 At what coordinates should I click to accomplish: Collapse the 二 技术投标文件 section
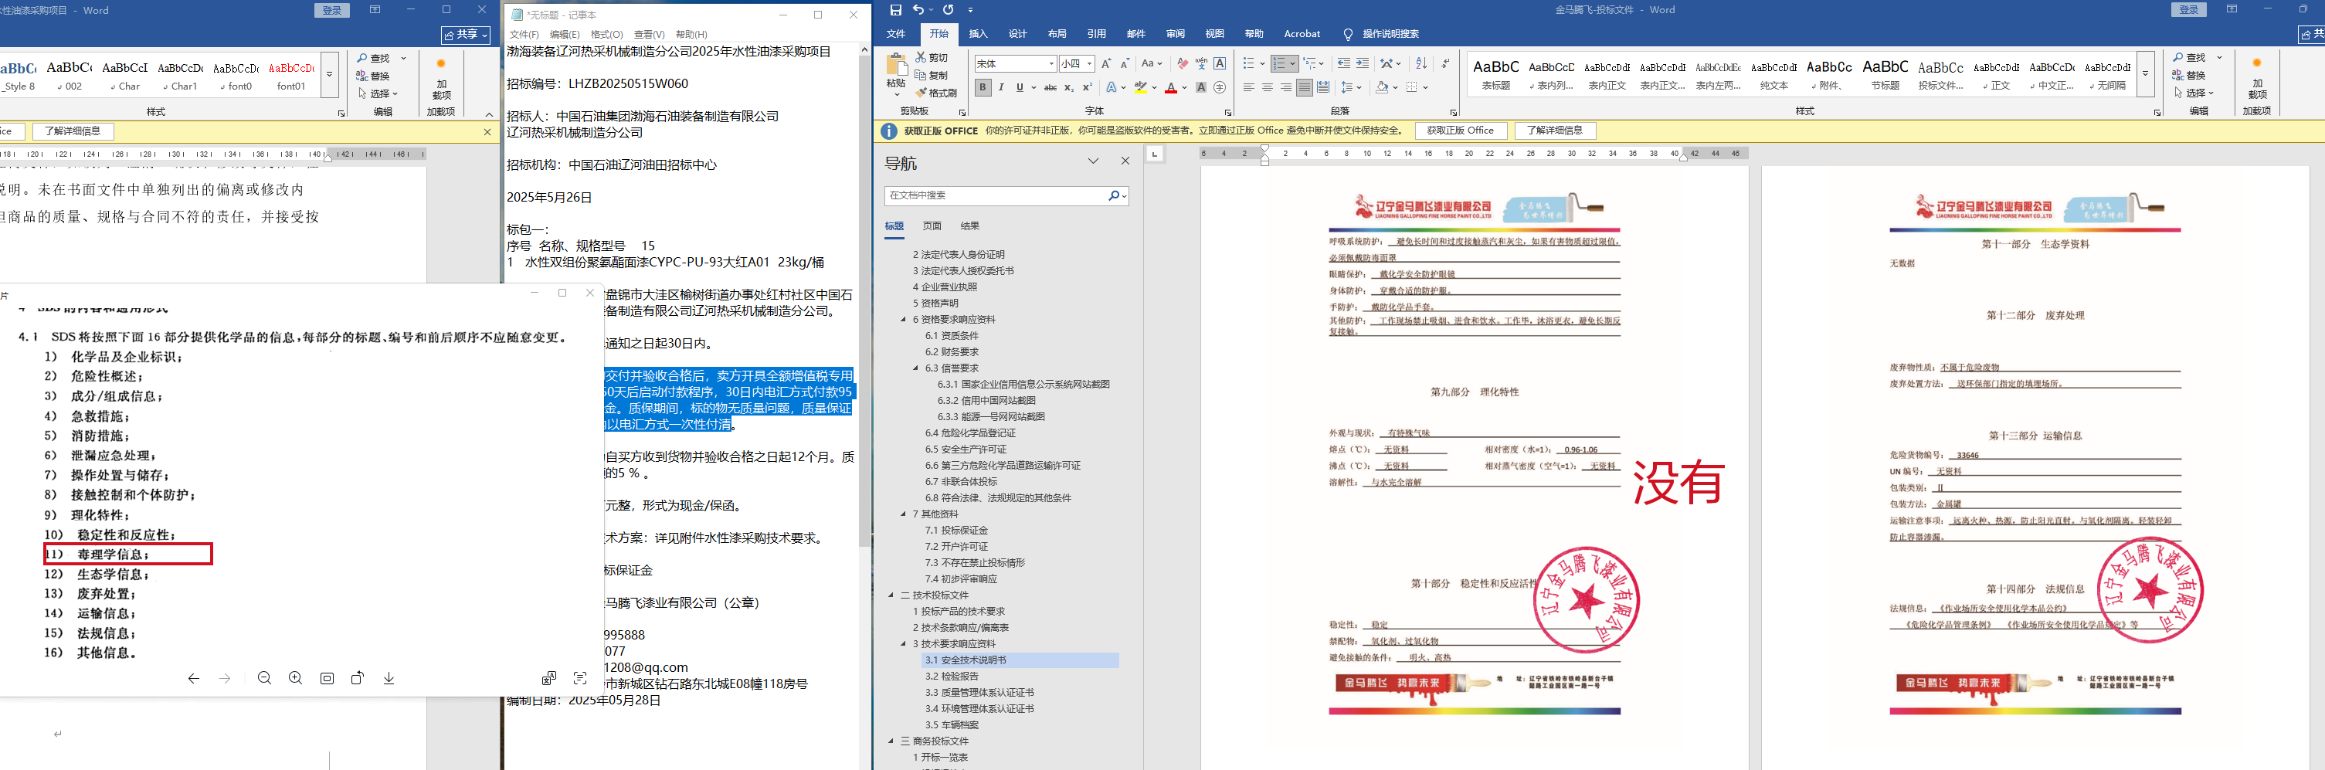pos(890,595)
